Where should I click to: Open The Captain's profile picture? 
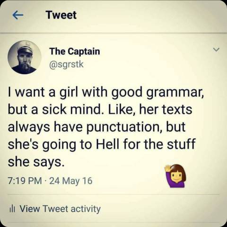(25, 57)
